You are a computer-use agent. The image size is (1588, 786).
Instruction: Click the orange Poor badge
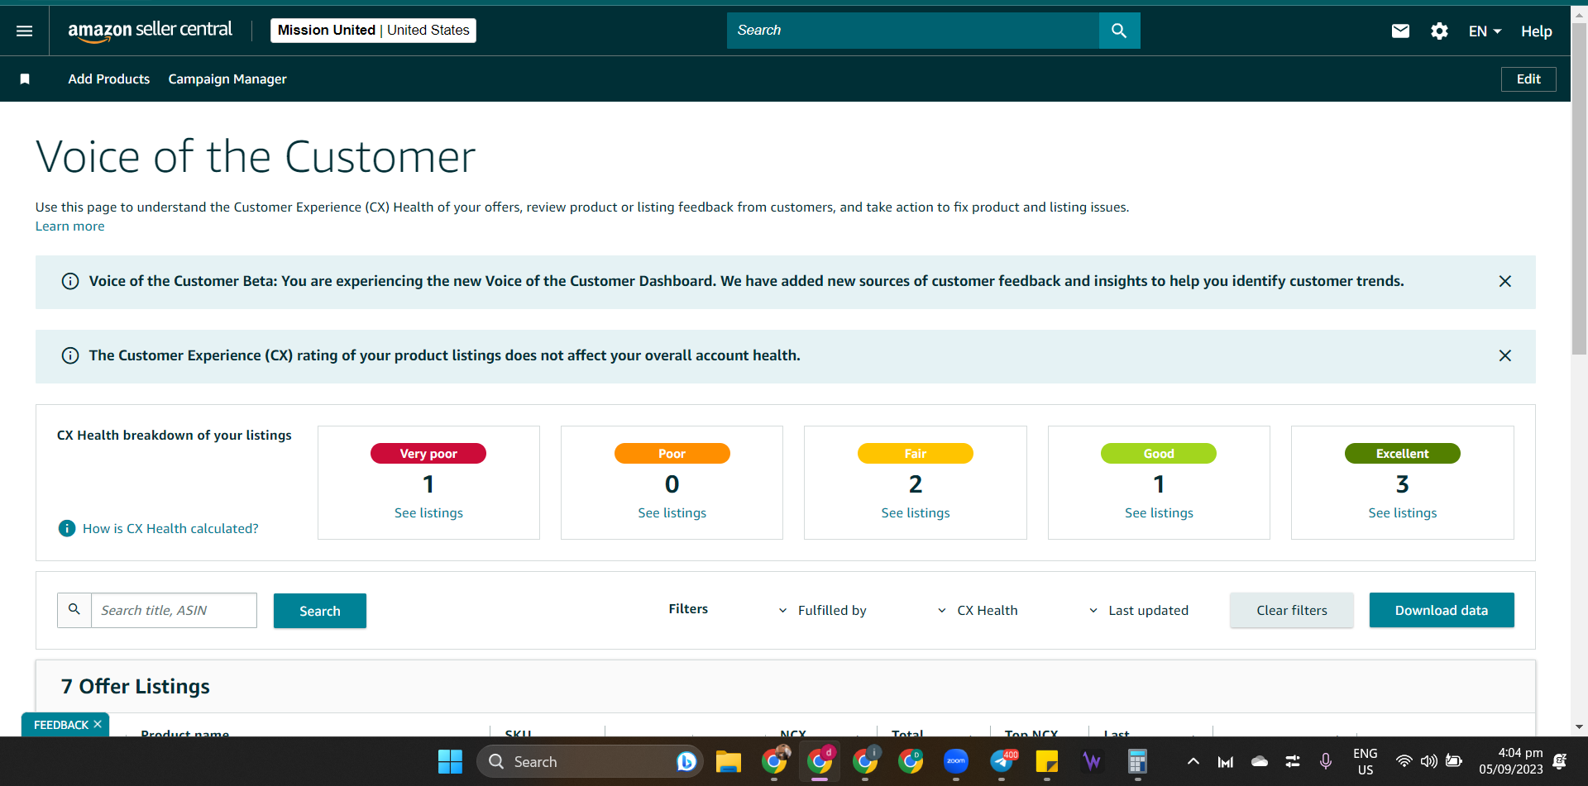pyautogui.click(x=672, y=454)
